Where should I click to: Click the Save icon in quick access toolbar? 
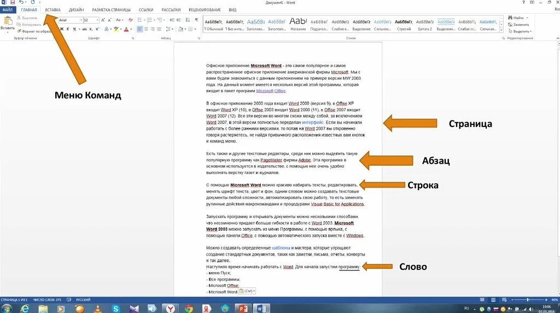click(13, 3)
